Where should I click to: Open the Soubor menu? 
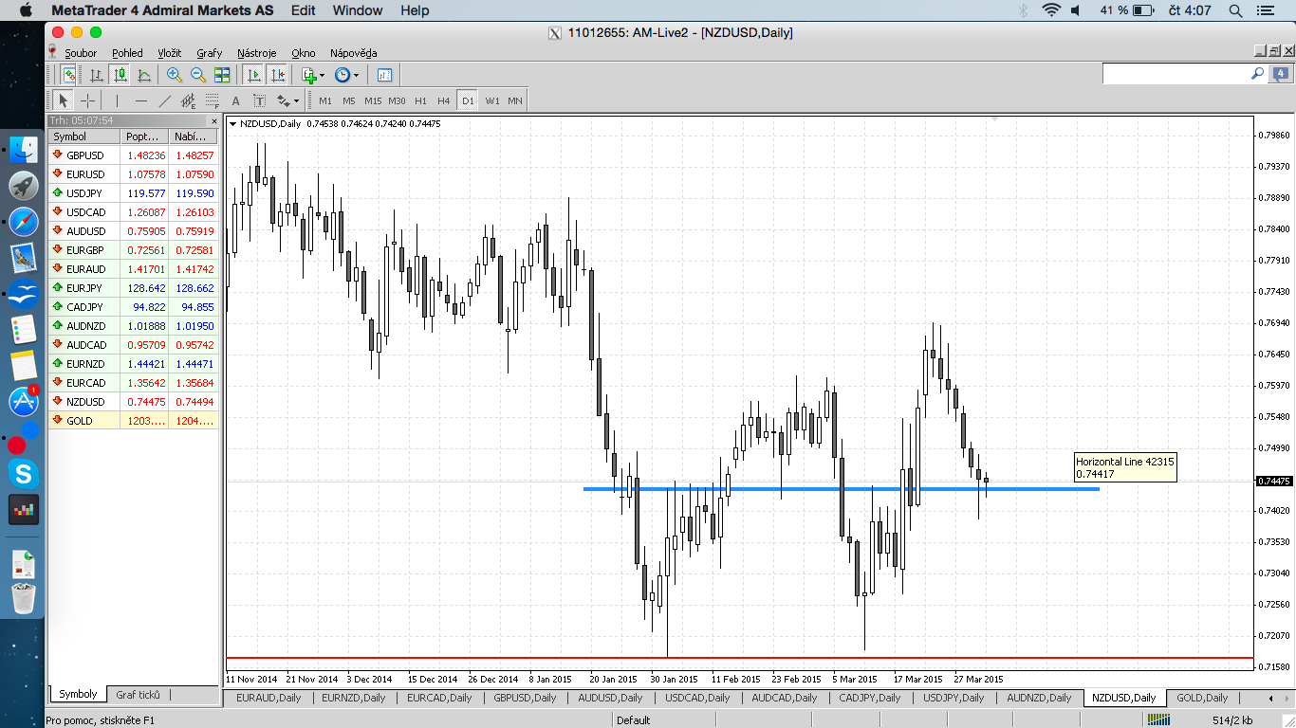[81, 53]
